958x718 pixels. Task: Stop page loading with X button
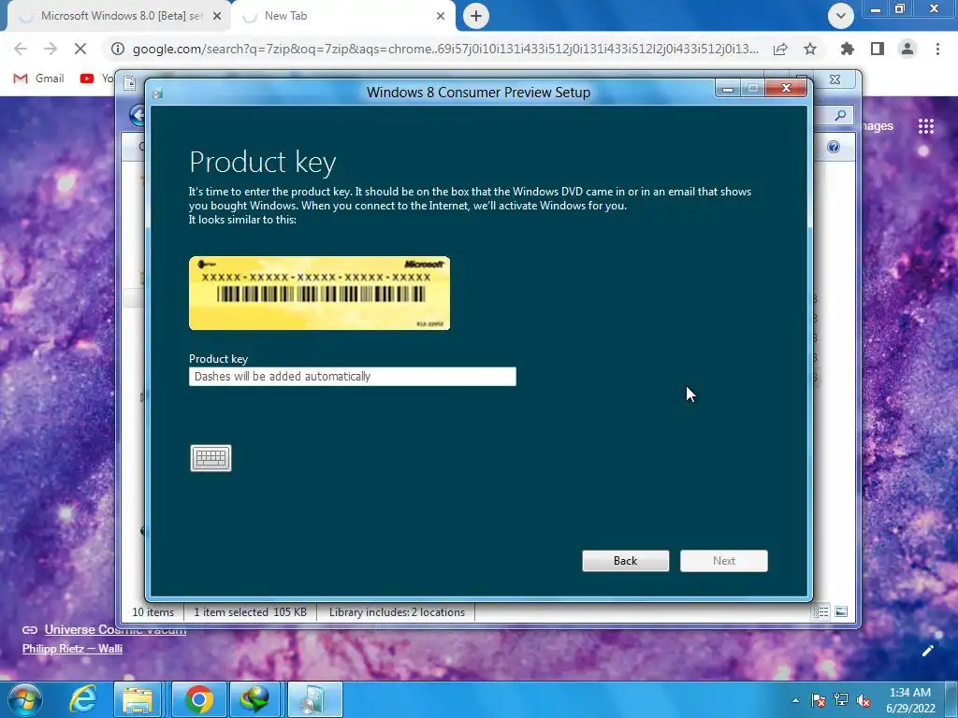pos(80,49)
